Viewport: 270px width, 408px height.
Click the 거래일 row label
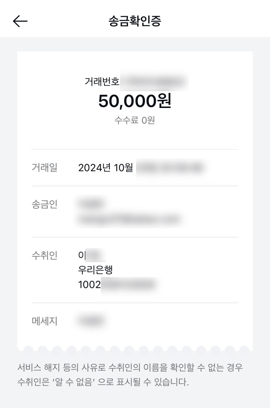(x=45, y=167)
